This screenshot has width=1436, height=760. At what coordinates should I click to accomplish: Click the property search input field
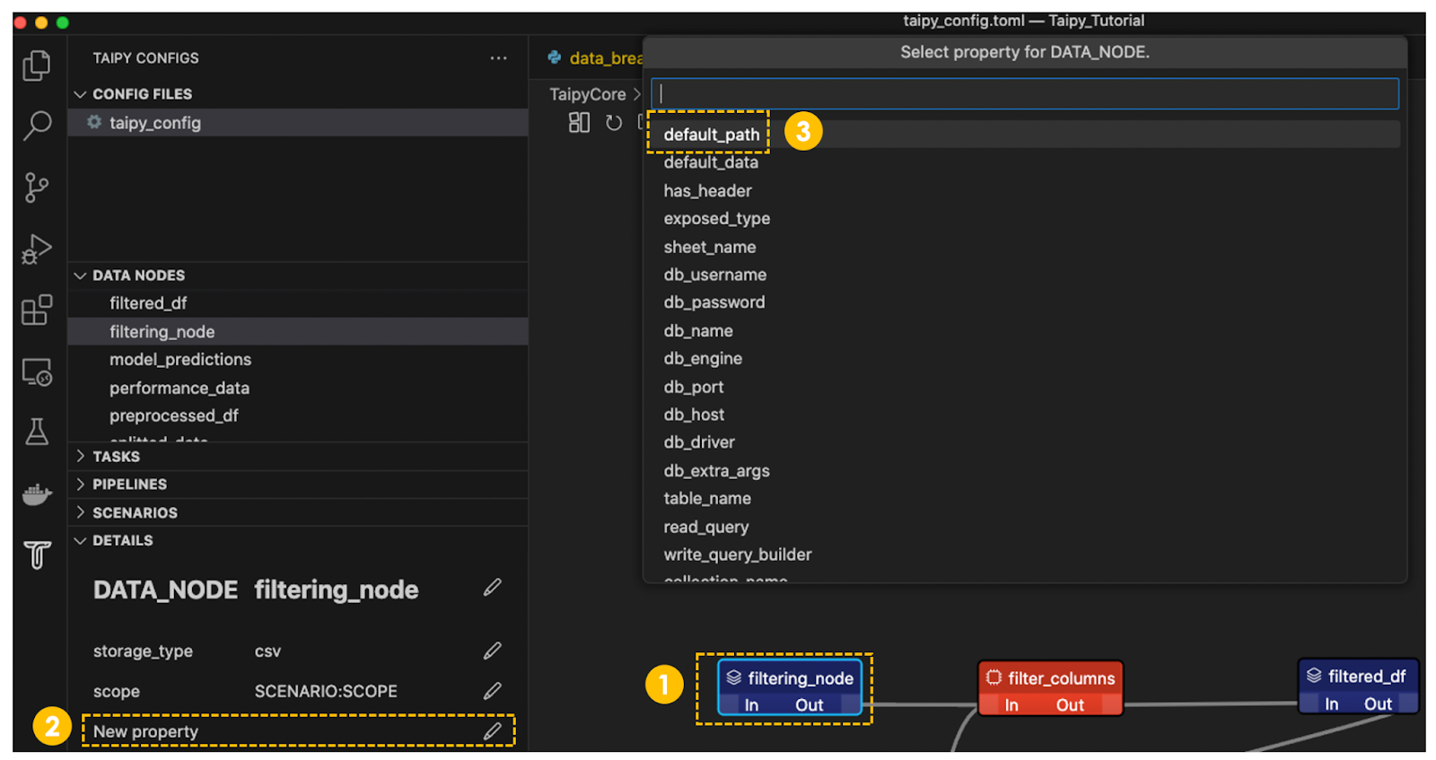pyautogui.click(x=1025, y=93)
